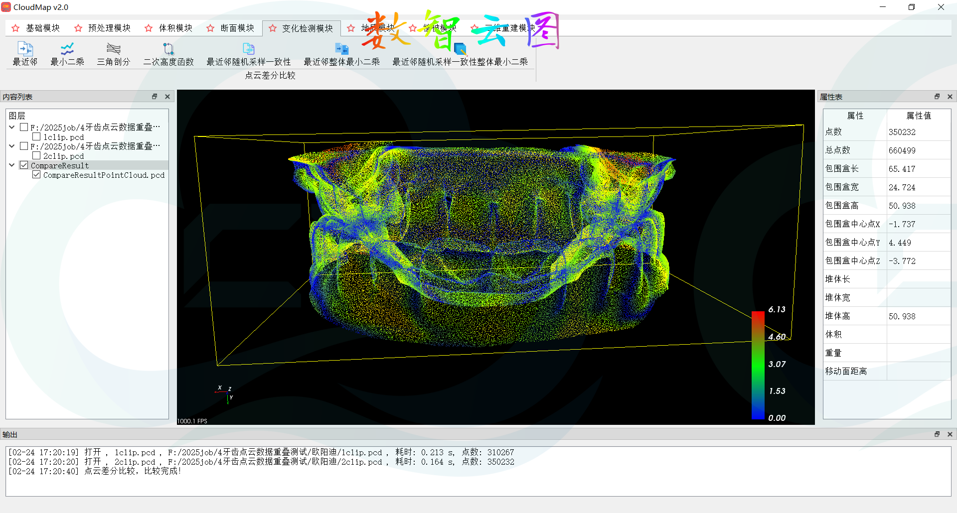Enable the 2clip.pcd layer checkbox
This screenshot has width=957, height=513.
(36, 155)
